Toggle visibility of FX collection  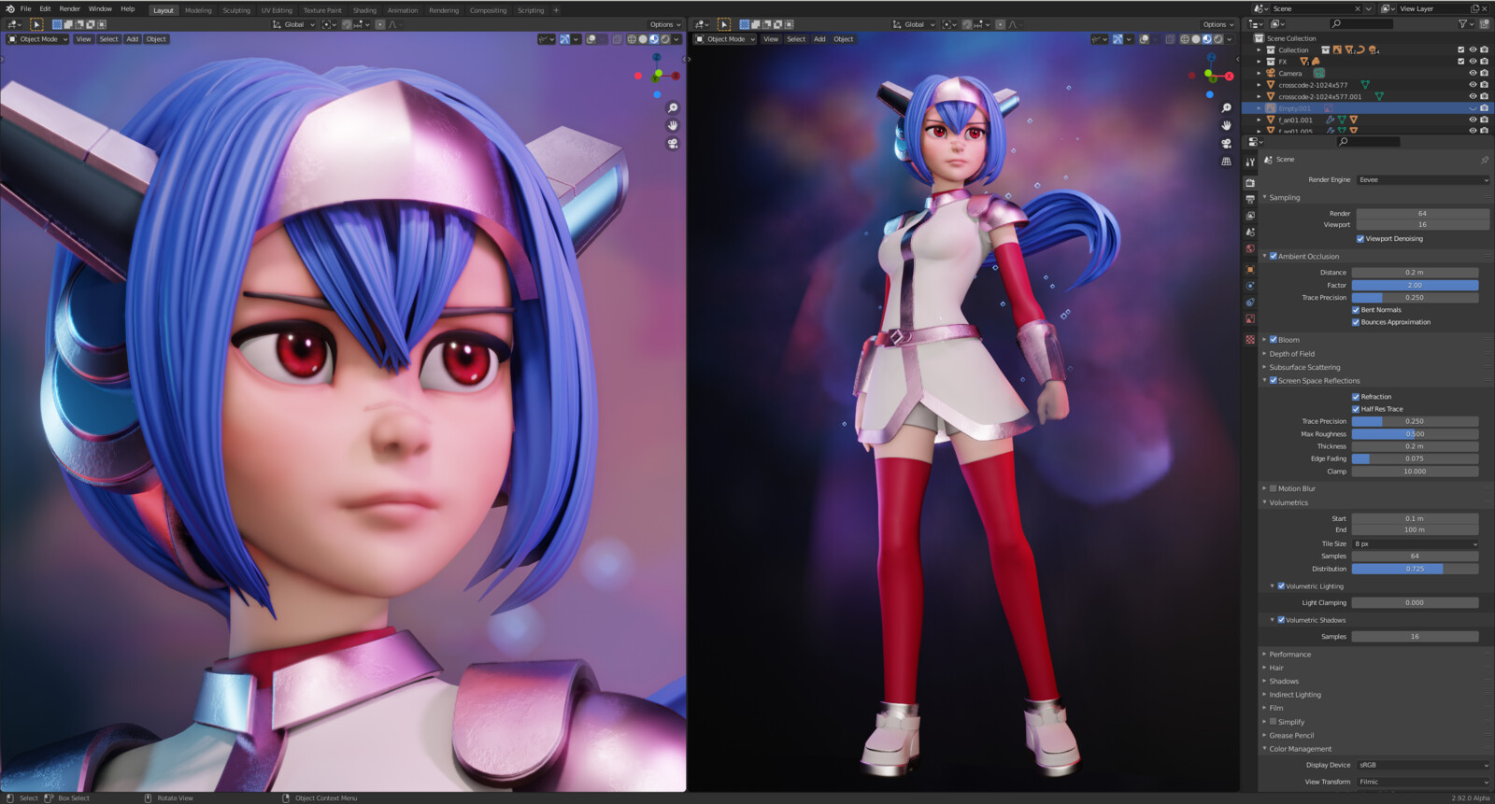(x=1473, y=62)
